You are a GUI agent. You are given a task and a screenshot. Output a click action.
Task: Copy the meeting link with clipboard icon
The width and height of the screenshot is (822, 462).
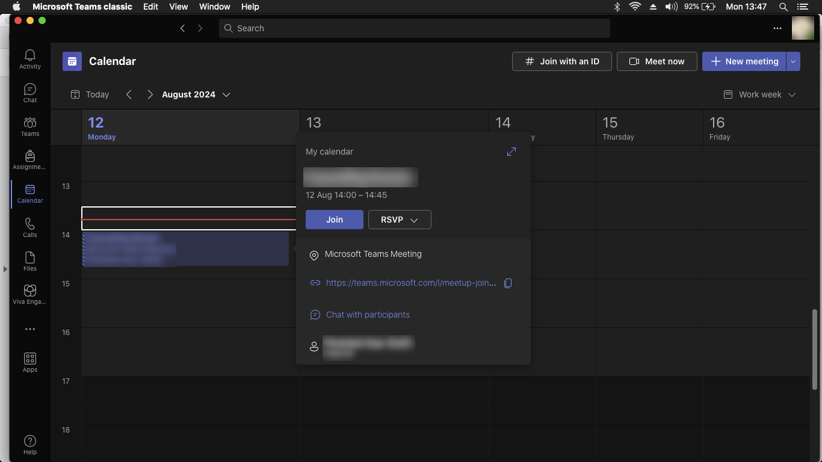508,283
